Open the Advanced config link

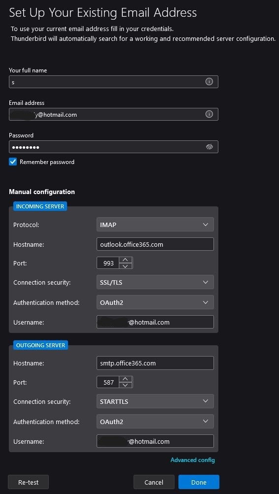pyautogui.click(x=193, y=460)
